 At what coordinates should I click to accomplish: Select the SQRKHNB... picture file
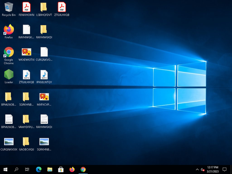click(x=44, y=142)
